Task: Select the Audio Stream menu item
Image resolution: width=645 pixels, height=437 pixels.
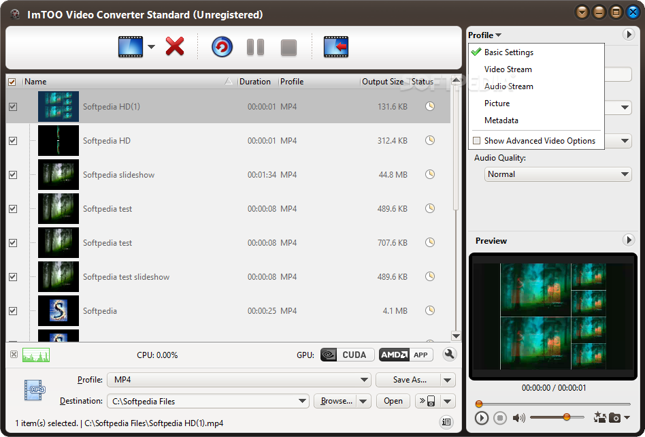Action: pos(536,86)
